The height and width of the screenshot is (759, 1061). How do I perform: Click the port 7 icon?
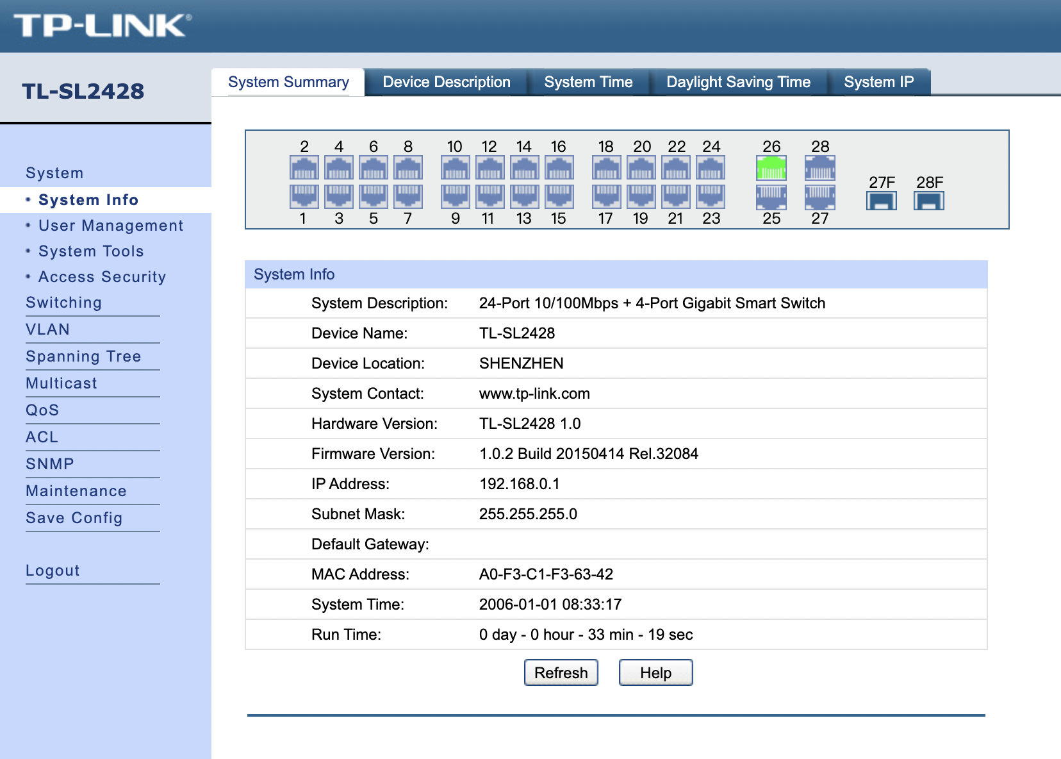click(408, 196)
